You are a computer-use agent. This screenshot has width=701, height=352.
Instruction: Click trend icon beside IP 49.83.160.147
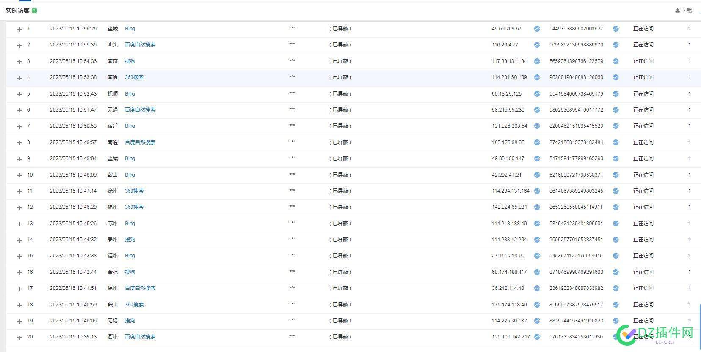click(537, 158)
